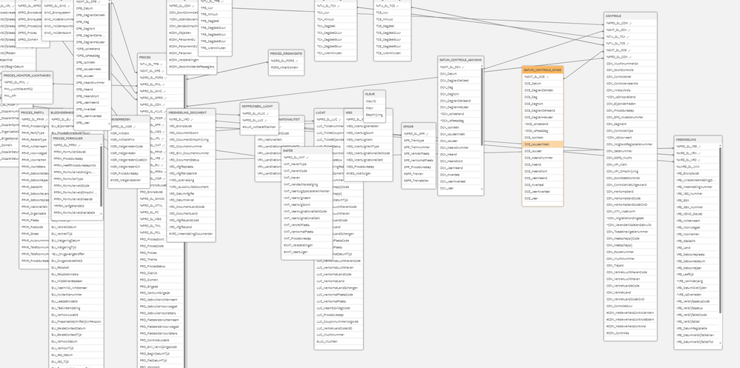Click CON_Gatenummer field
This screenshot has height=368, width=740.
pos(630,151)
